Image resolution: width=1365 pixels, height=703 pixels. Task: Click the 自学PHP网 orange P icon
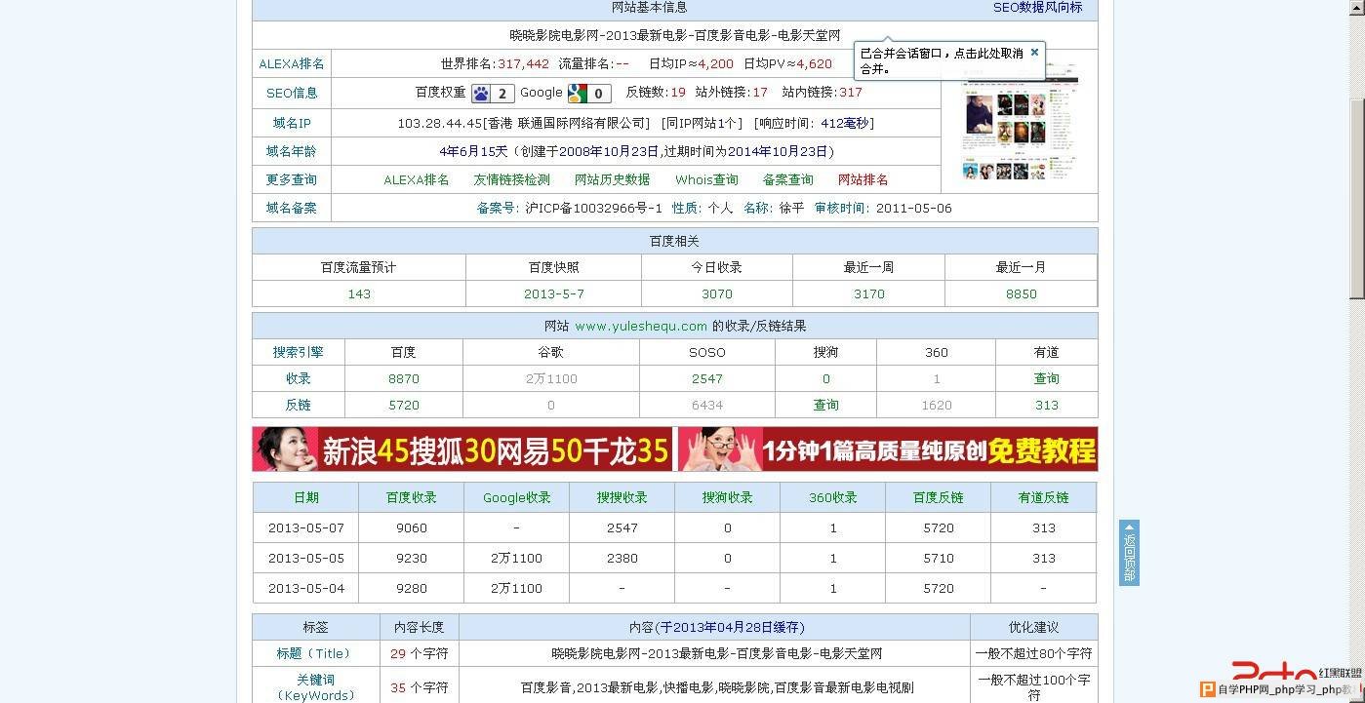click(1209, 689)
